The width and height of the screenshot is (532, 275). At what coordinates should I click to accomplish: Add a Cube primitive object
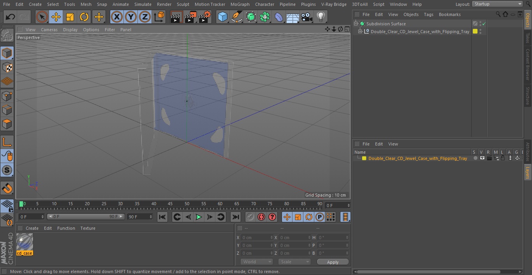point(222,17)
